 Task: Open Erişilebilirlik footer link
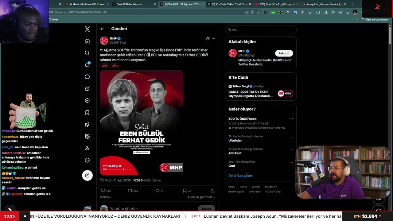(x=271, y=187)
